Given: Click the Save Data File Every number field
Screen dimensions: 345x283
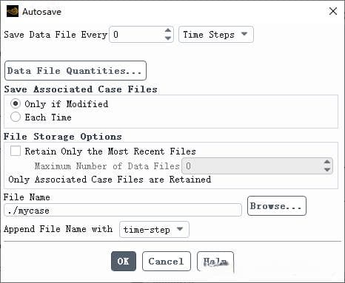Looking at the screenshot, I should tap(136, 35).
